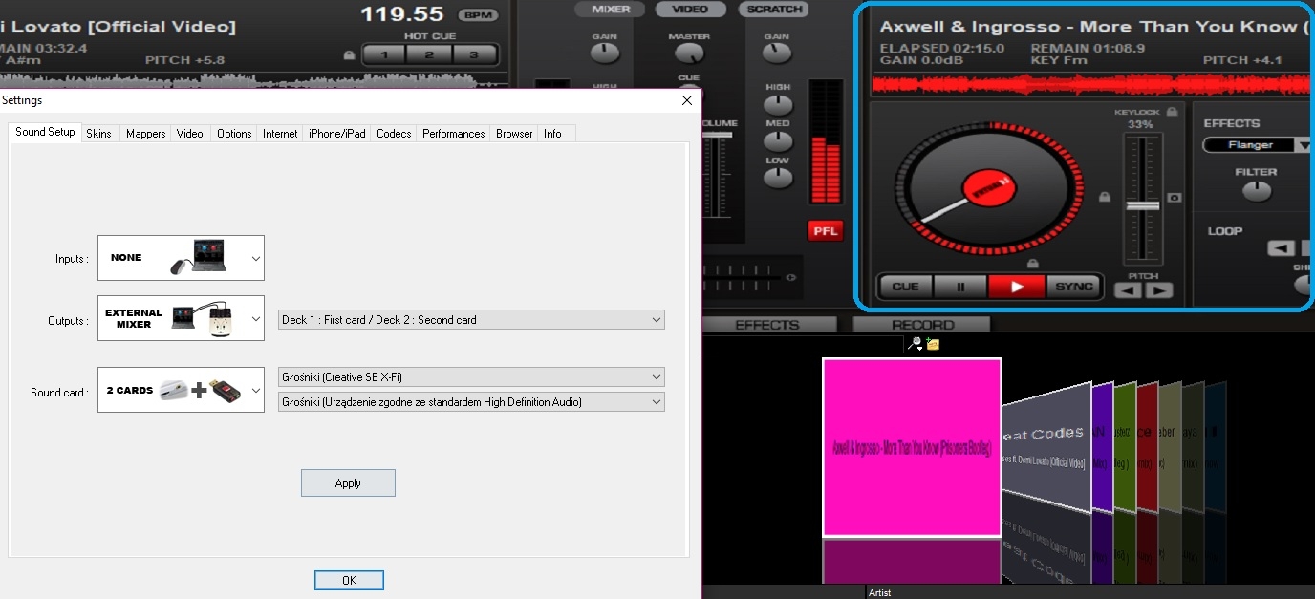1315x599 pixels.
Task: Click the left deck waveform overview
Action: pos(253,80)
